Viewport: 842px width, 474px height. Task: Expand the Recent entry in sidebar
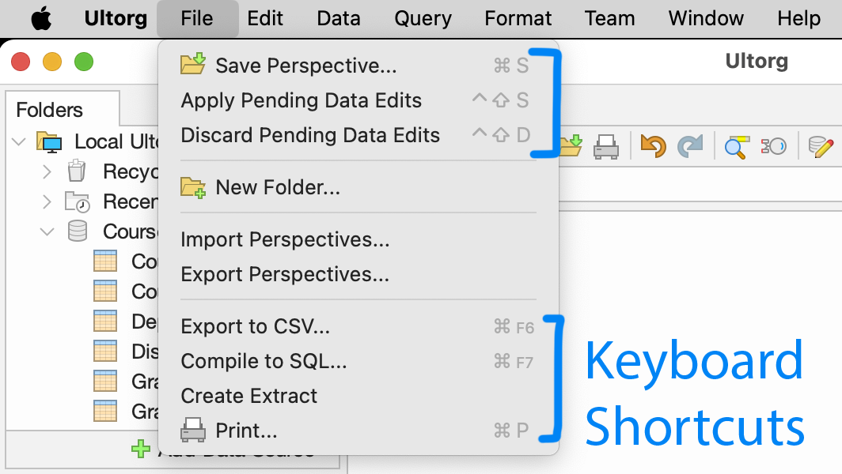click(x=47, y=201)
